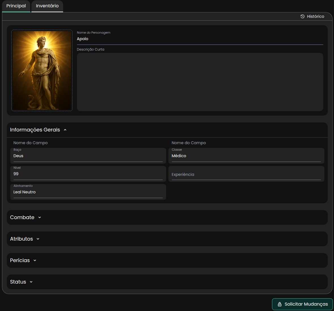Viewport: 334px width, 311px height.
Task: Expand the Perícias section
Action: [x=35, y=260]
